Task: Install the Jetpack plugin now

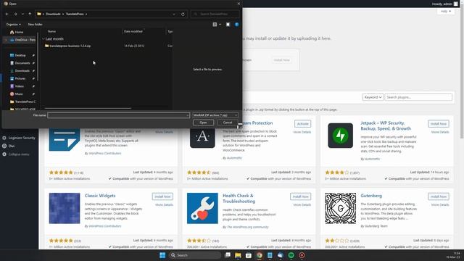Action: (438, 124)
